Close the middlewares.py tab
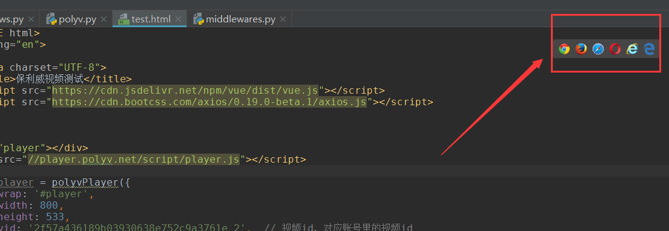Screen dimensions: 669x231 coord(283,19)
